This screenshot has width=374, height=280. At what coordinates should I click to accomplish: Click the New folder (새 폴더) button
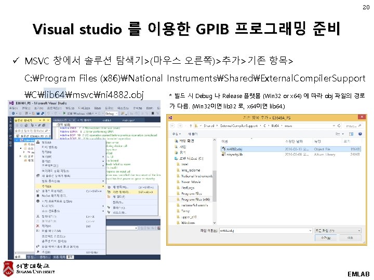(193, 134)
